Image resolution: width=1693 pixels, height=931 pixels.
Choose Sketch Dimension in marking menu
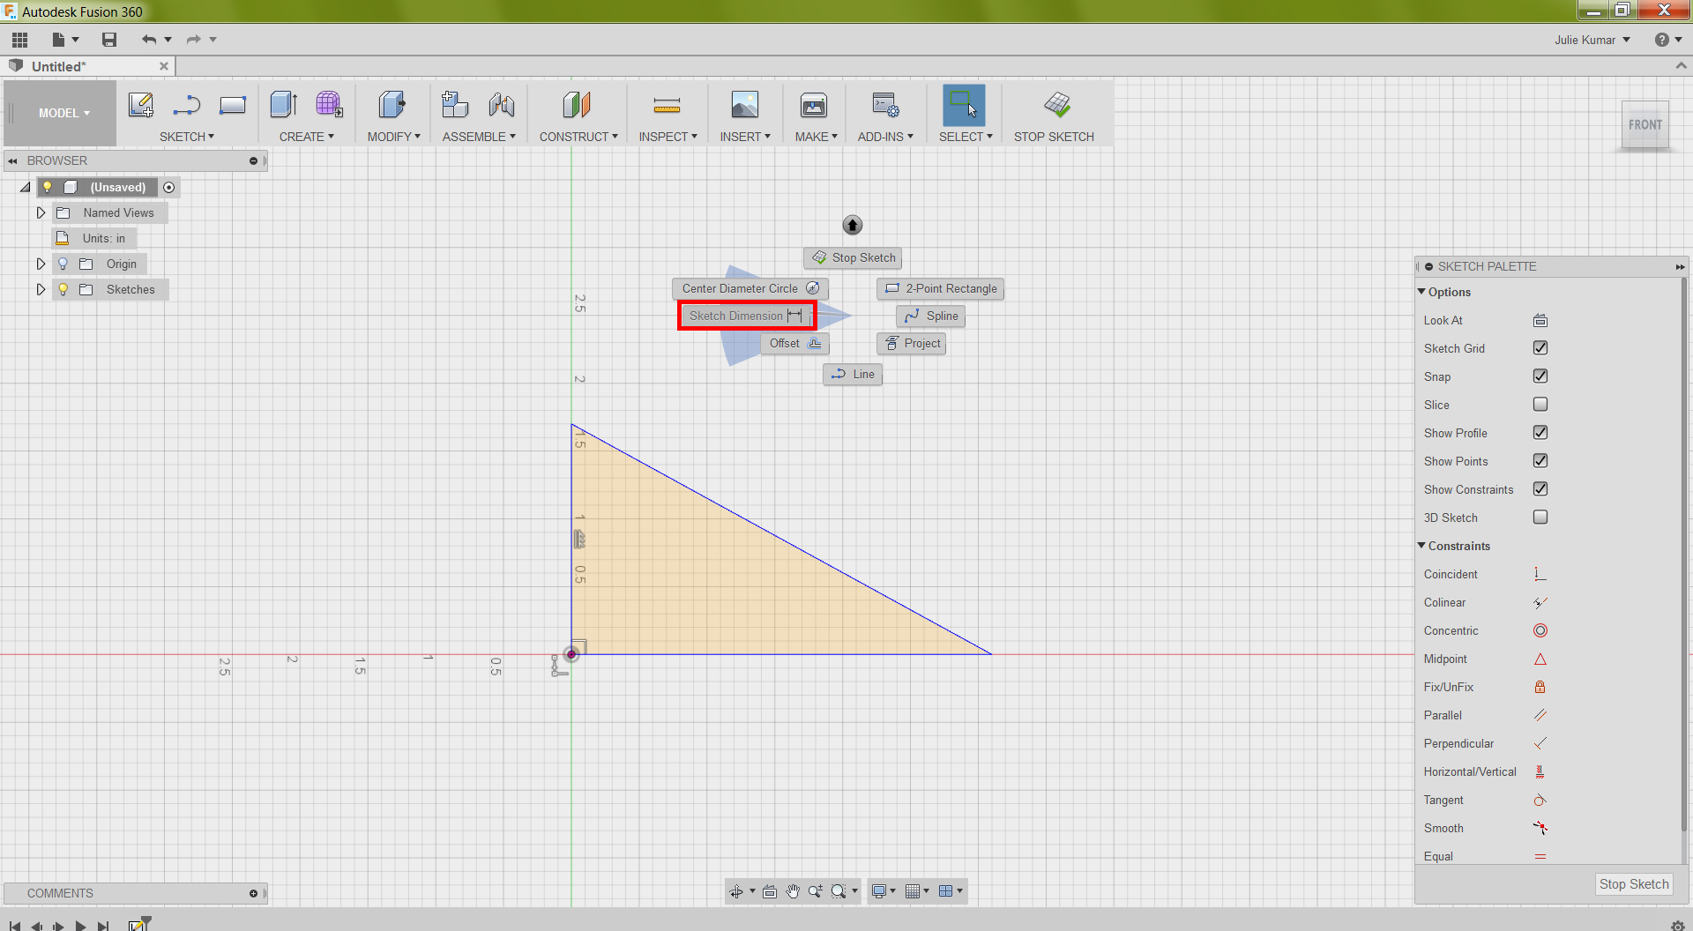pyautogui.click(x=746, y=316)
